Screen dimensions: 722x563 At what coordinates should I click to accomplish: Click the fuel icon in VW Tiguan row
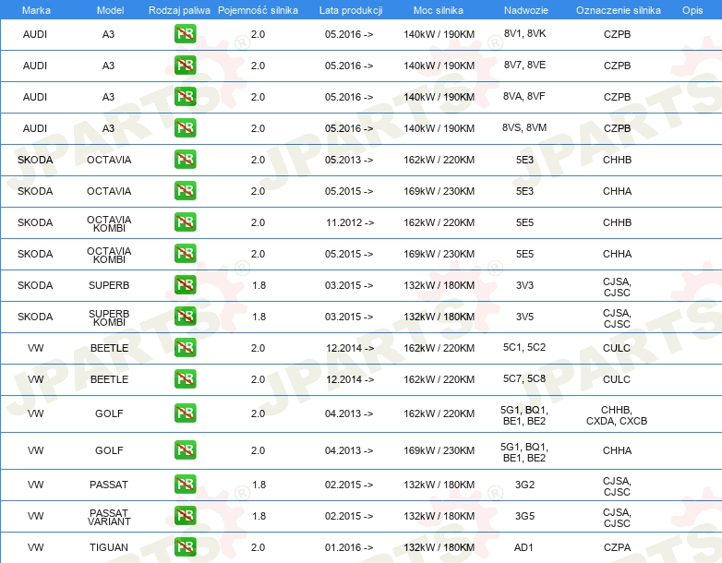point(185,547)
